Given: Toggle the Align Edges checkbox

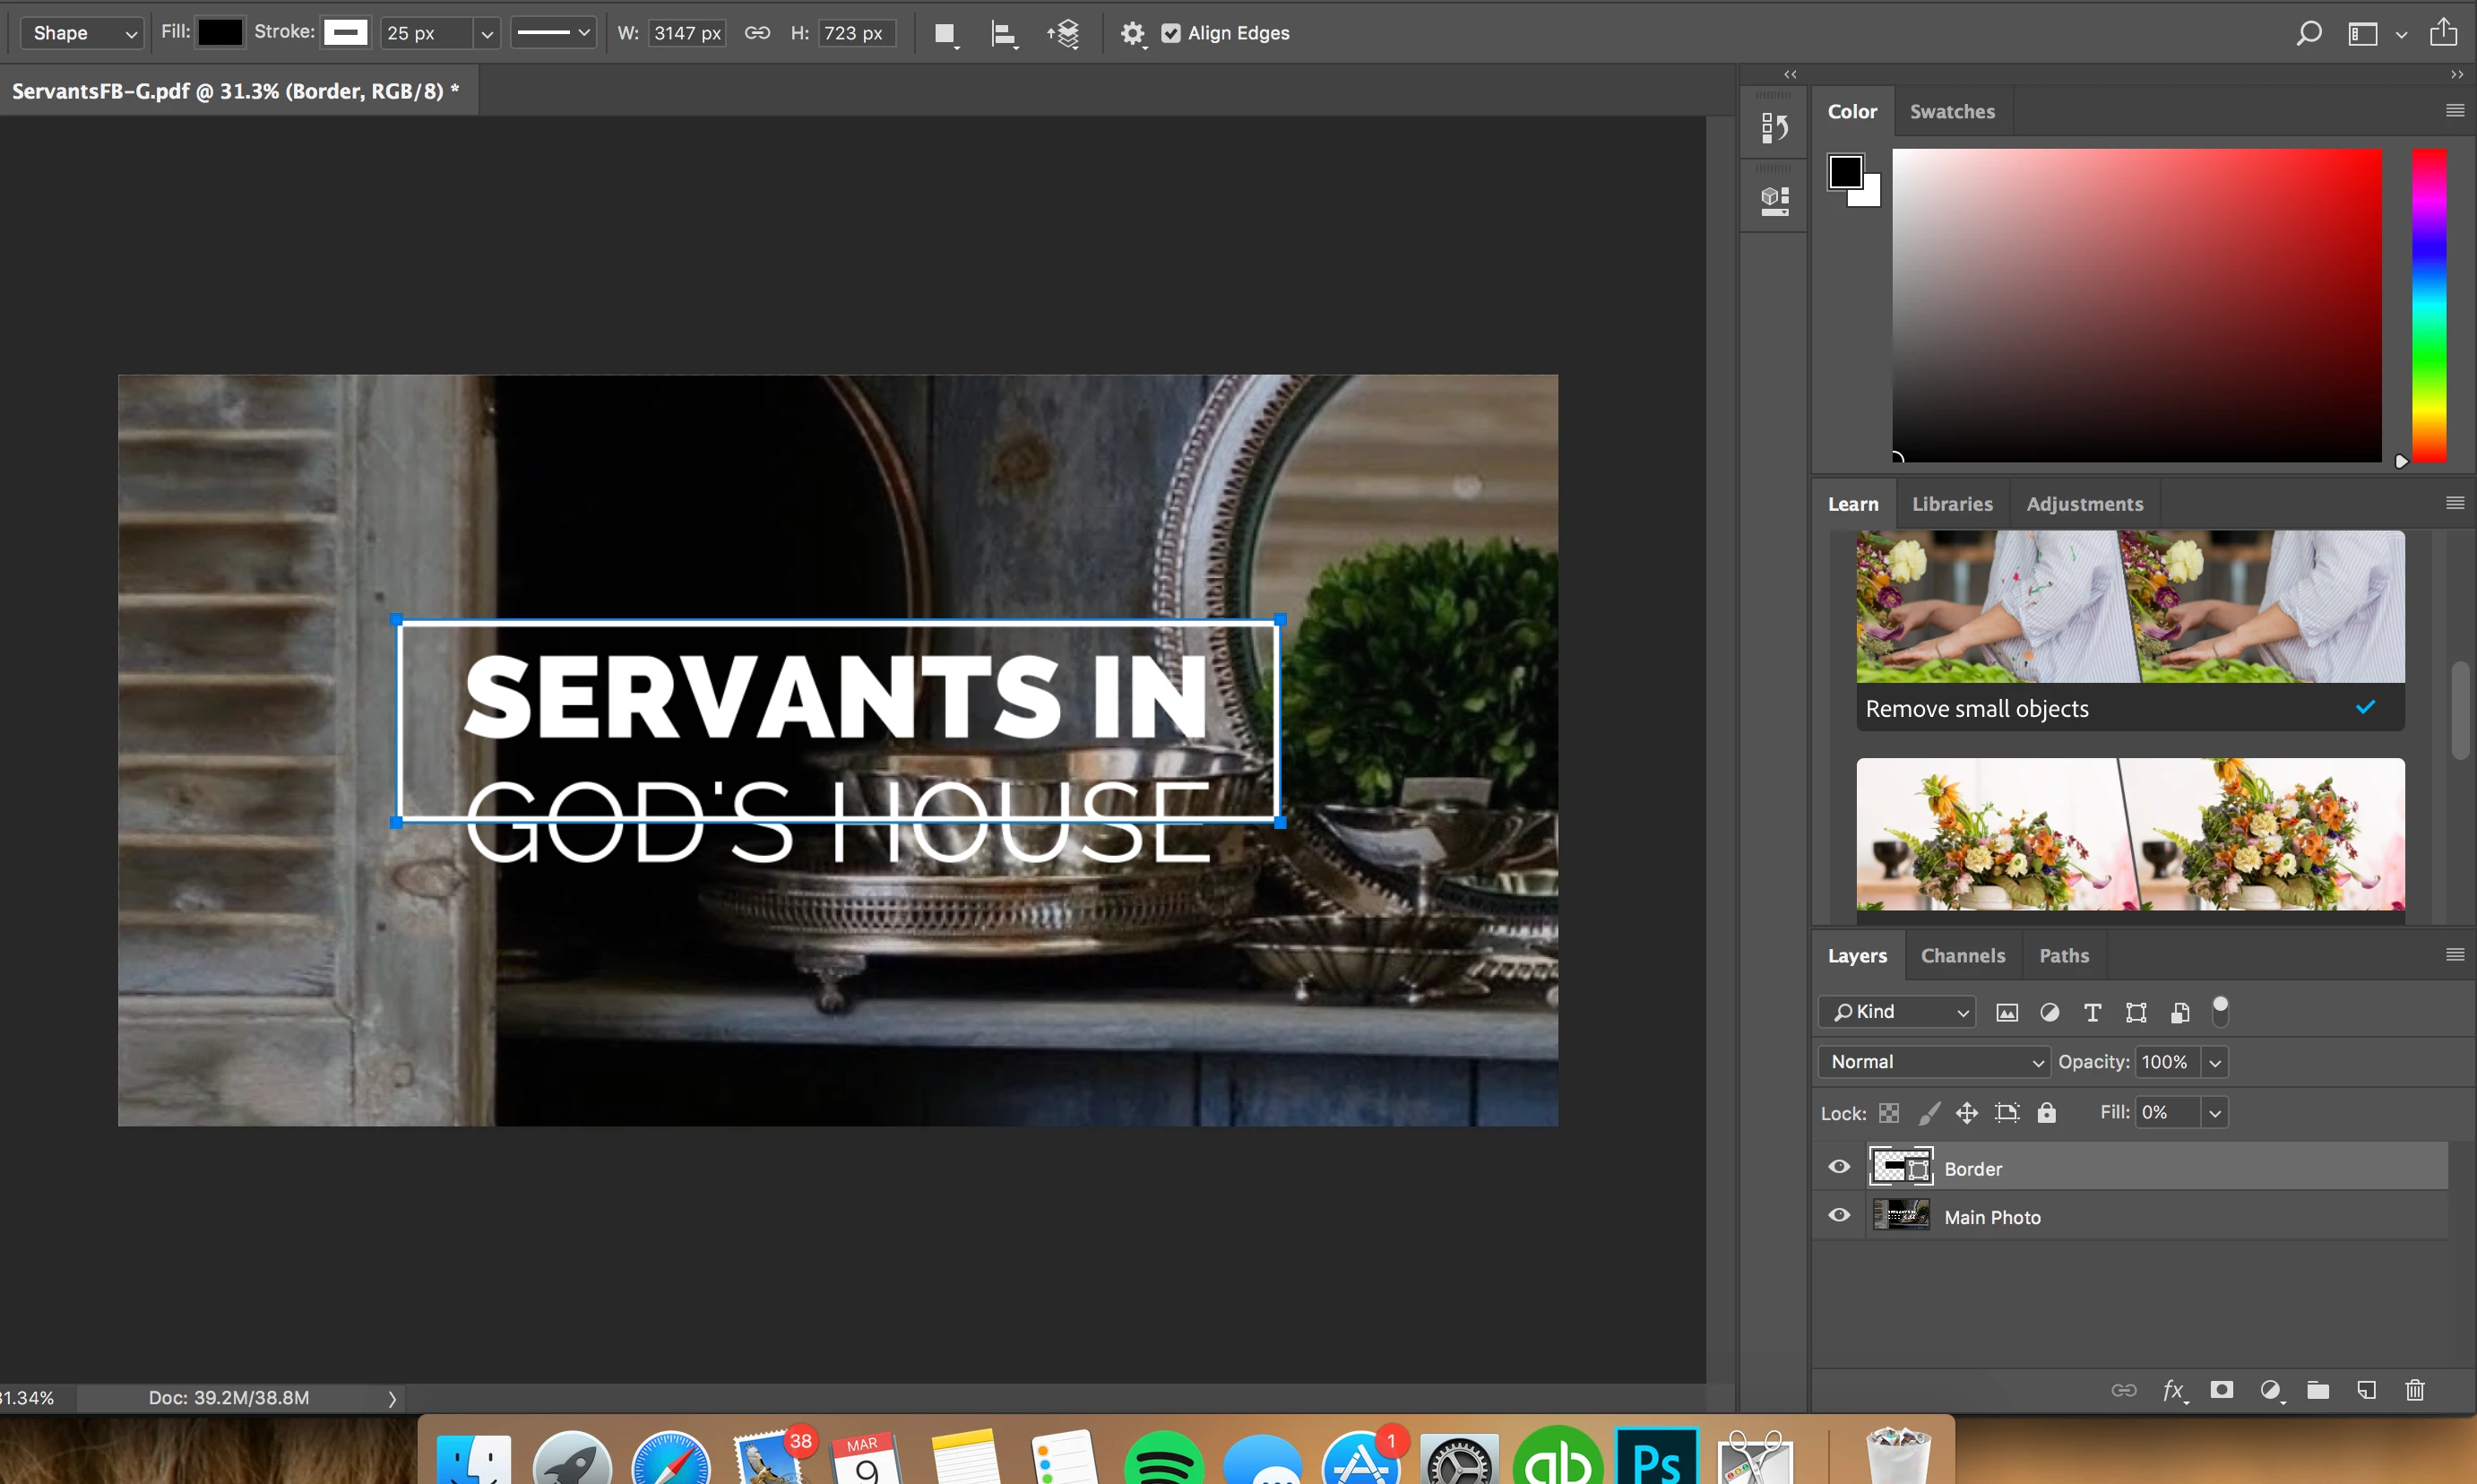Looking at the screenshot, I should [1171, 33].
